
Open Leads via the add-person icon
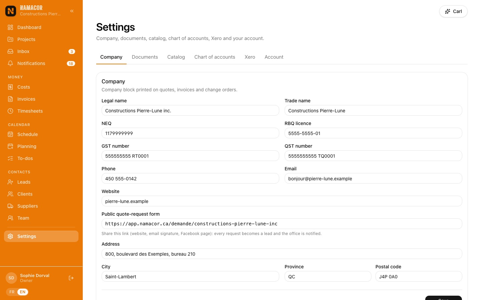click(10, 182)
